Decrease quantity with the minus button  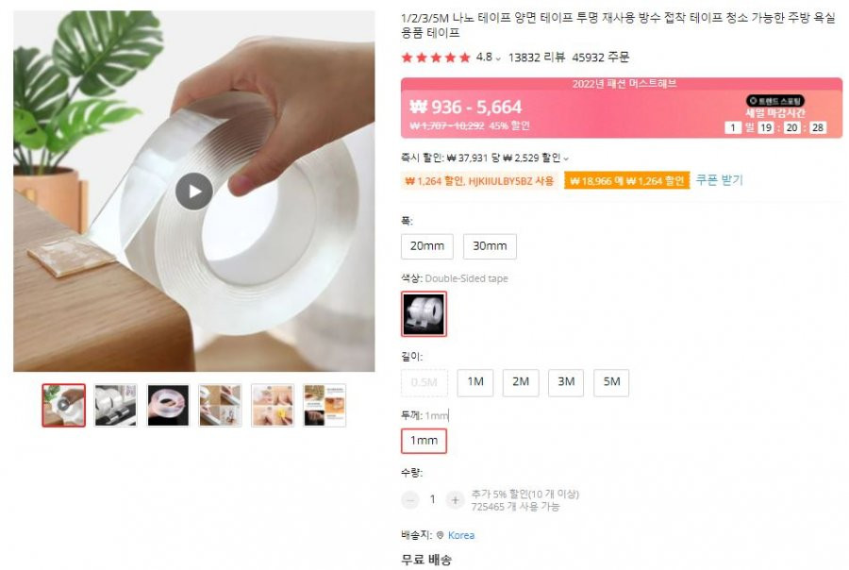point(410,499)
